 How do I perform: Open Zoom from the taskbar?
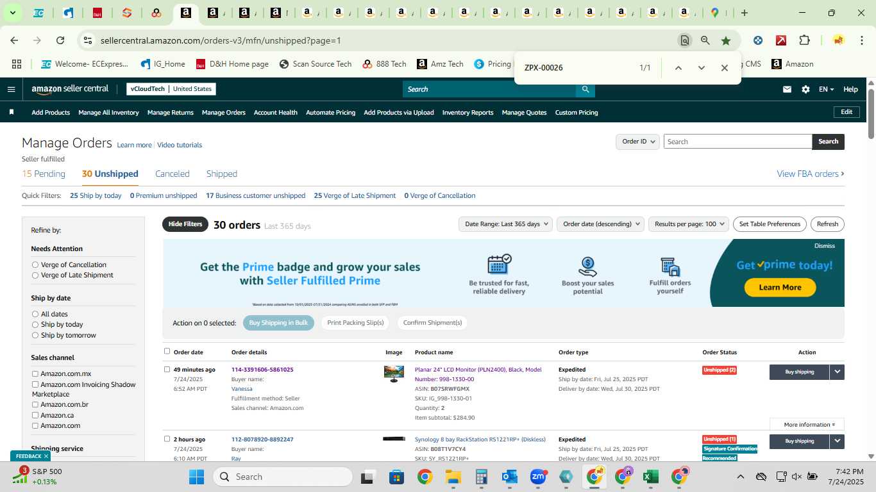pos(537,477)
